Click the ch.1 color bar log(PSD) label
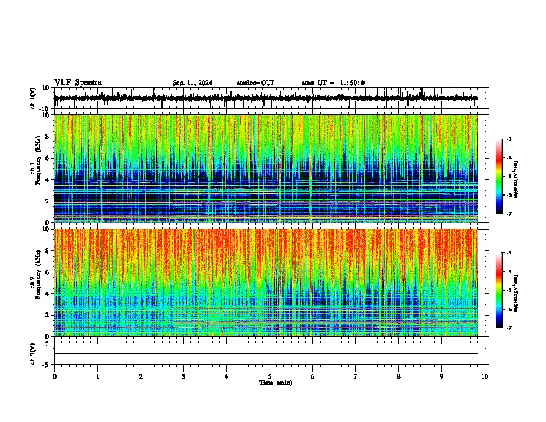 pyautogui.click(x=516, y=179)
